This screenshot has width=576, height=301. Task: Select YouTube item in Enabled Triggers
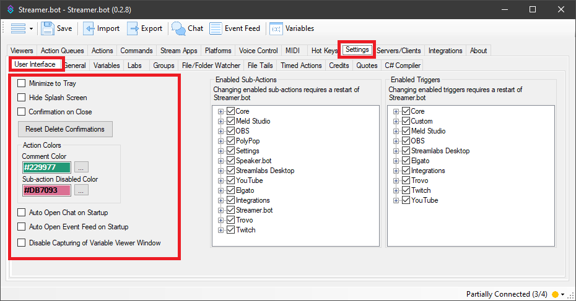pyautogui.click(x=424, y=200)
